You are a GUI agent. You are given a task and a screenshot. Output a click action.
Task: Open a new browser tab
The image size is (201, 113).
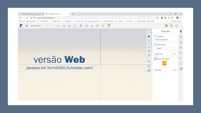point(73,14)
